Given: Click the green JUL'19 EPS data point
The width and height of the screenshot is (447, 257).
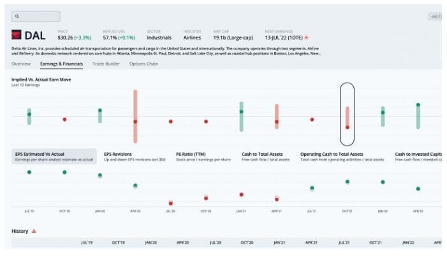Looking at the screenshot, I should click(29, 172).
